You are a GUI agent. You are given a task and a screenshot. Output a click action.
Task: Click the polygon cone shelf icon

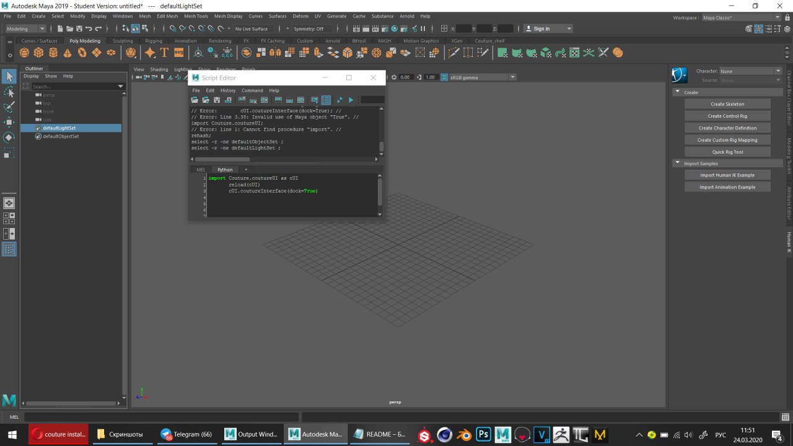[x=67, y=53]
